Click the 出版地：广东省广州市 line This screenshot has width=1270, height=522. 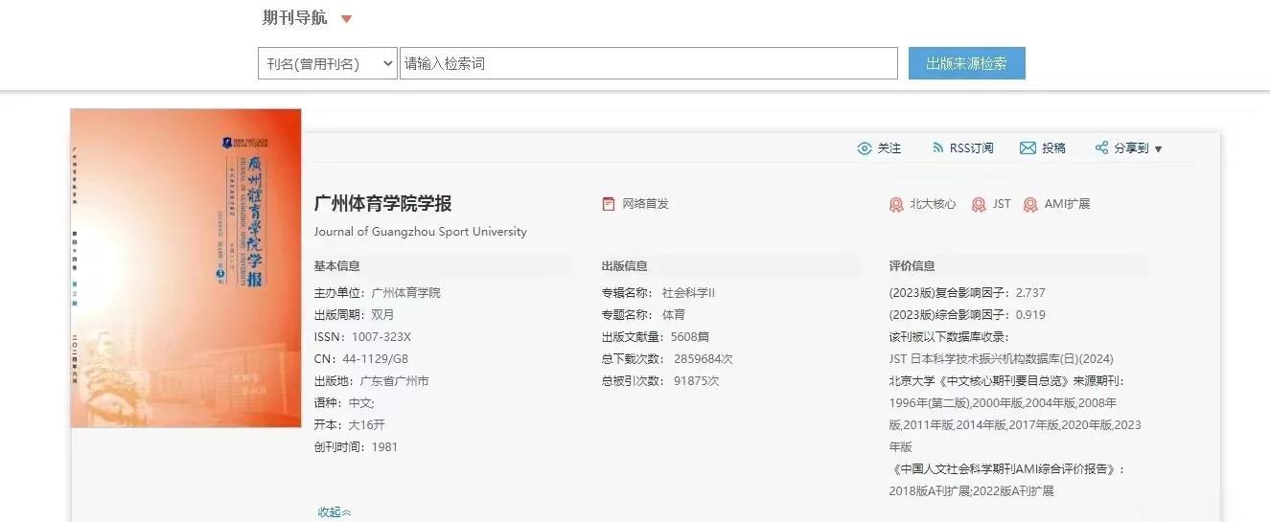pos(372,381)
